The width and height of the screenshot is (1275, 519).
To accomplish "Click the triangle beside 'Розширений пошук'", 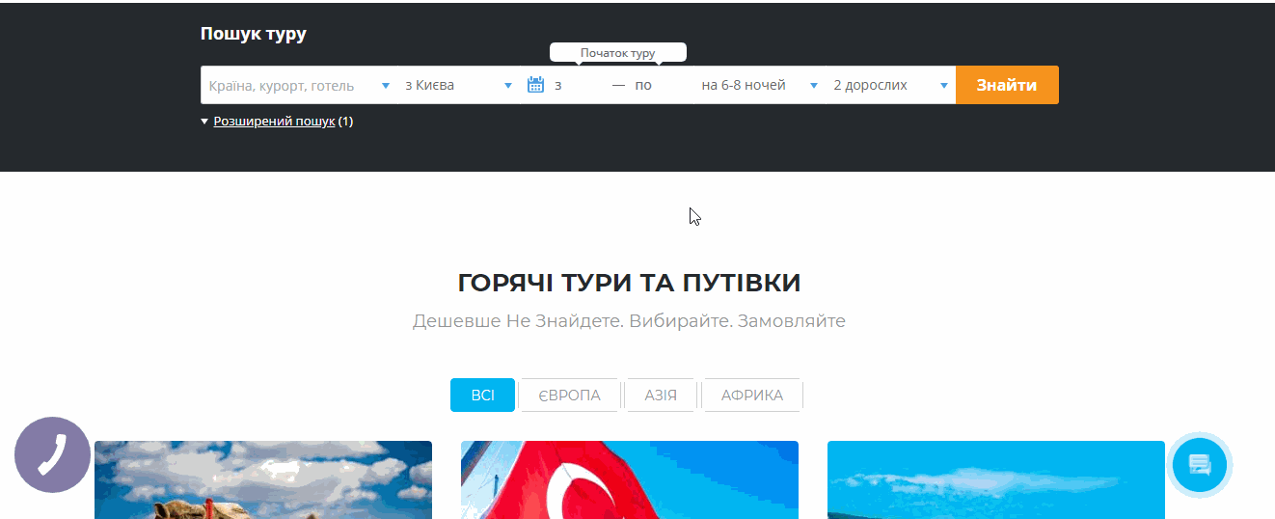I will pyautogui.click(x=204, y=122).
